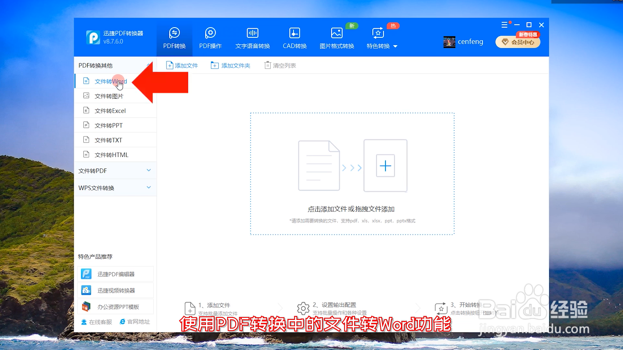Click the 迅捷PDF编辑器 product icon
This screenshot has height=350, width=623.
[x=86, y=274]
